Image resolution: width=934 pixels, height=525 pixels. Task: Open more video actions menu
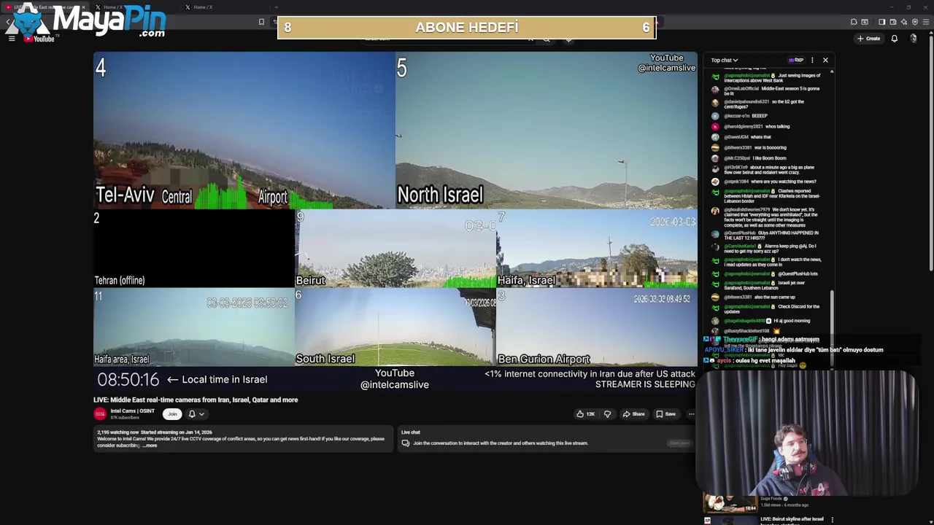pyautogui.click(x=691, y=414)
